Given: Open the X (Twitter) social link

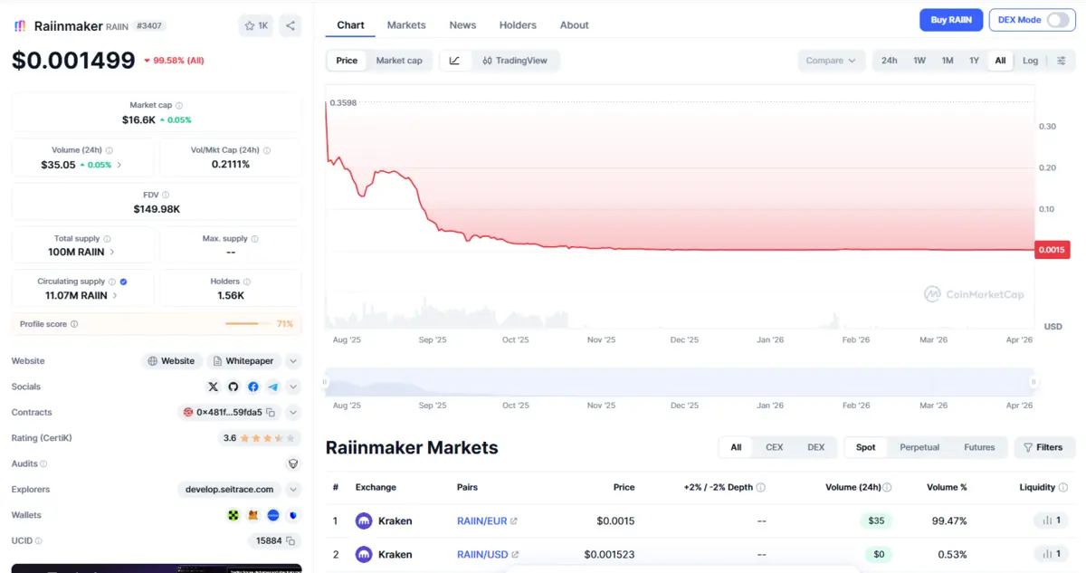Looking at the screenshot, I should pos(214,387).
